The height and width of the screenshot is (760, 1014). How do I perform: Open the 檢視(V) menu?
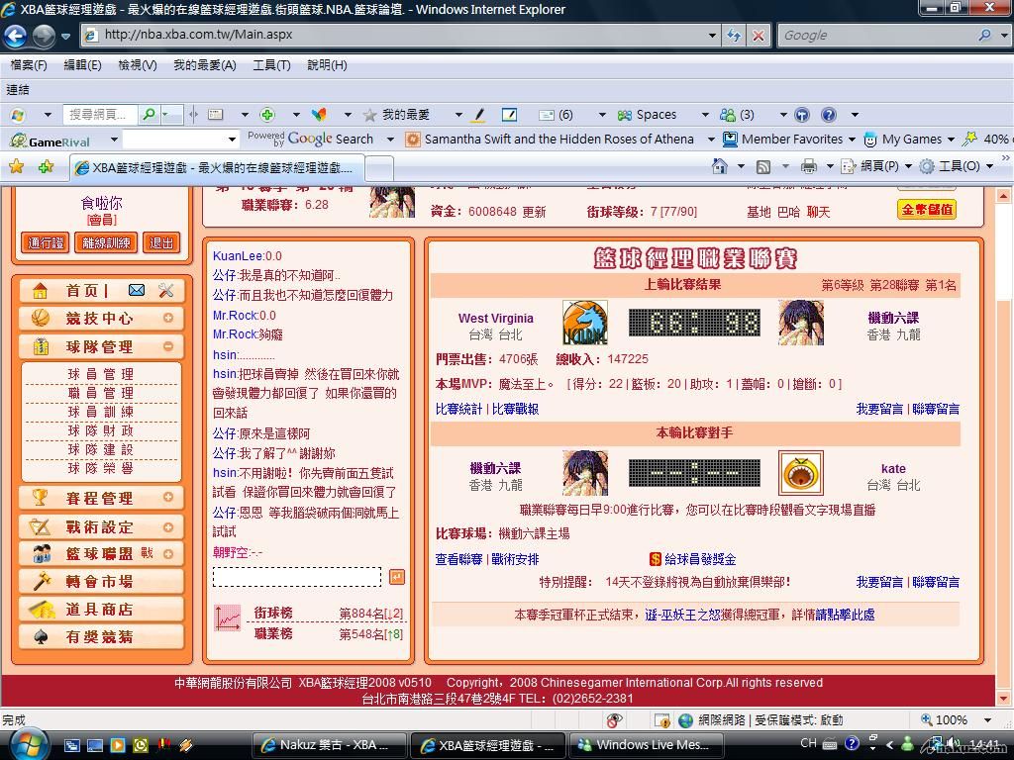tap(137, 64)
